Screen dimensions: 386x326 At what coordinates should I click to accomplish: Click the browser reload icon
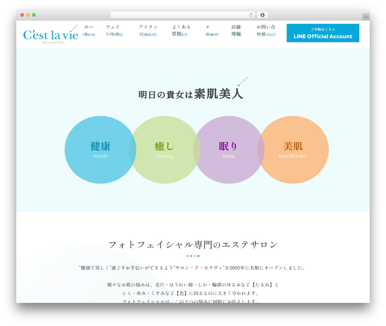click(x=251, y=15)
